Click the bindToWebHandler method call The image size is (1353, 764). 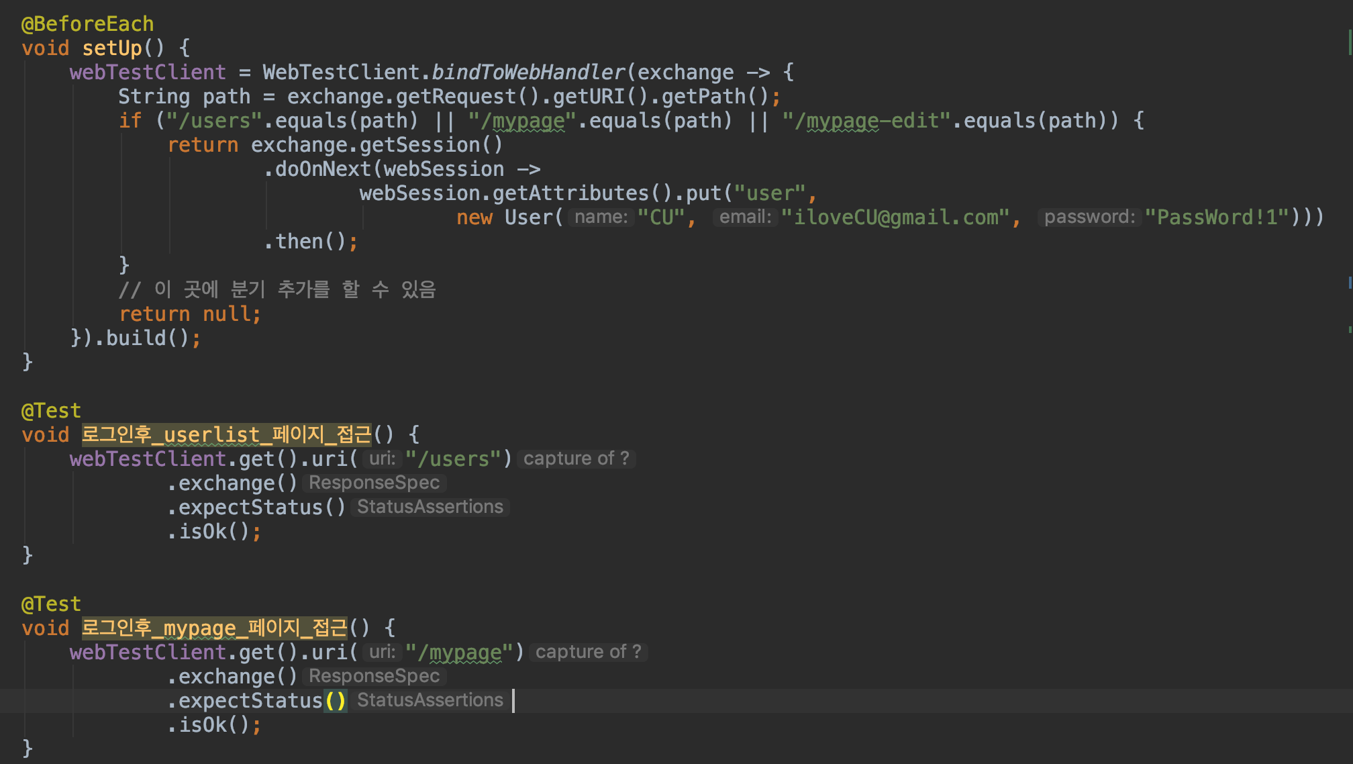click(x=528, y=73)
